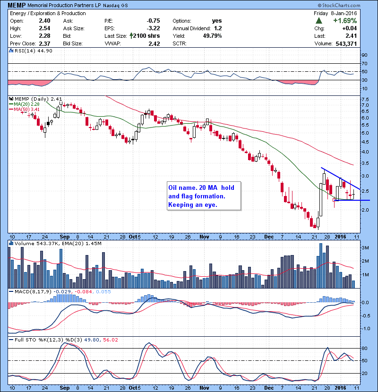
Task: Click the P/E value -0.75
Action: pos(153,21)
